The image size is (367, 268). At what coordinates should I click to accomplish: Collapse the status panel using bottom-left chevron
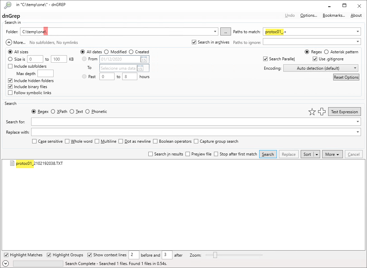(6, 263)
